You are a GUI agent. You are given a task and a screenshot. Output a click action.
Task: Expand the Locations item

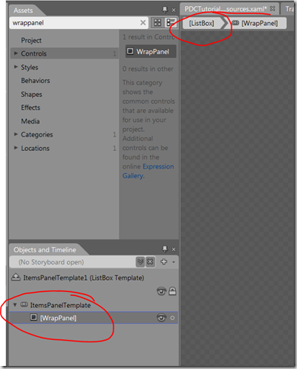[x=16, y=148]
